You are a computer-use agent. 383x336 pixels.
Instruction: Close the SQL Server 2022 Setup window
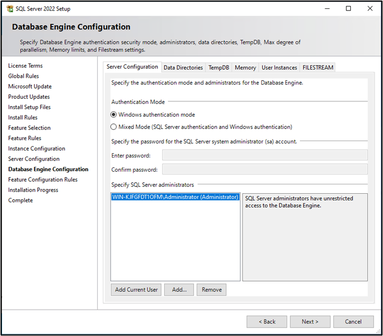[x=370, y=9]
